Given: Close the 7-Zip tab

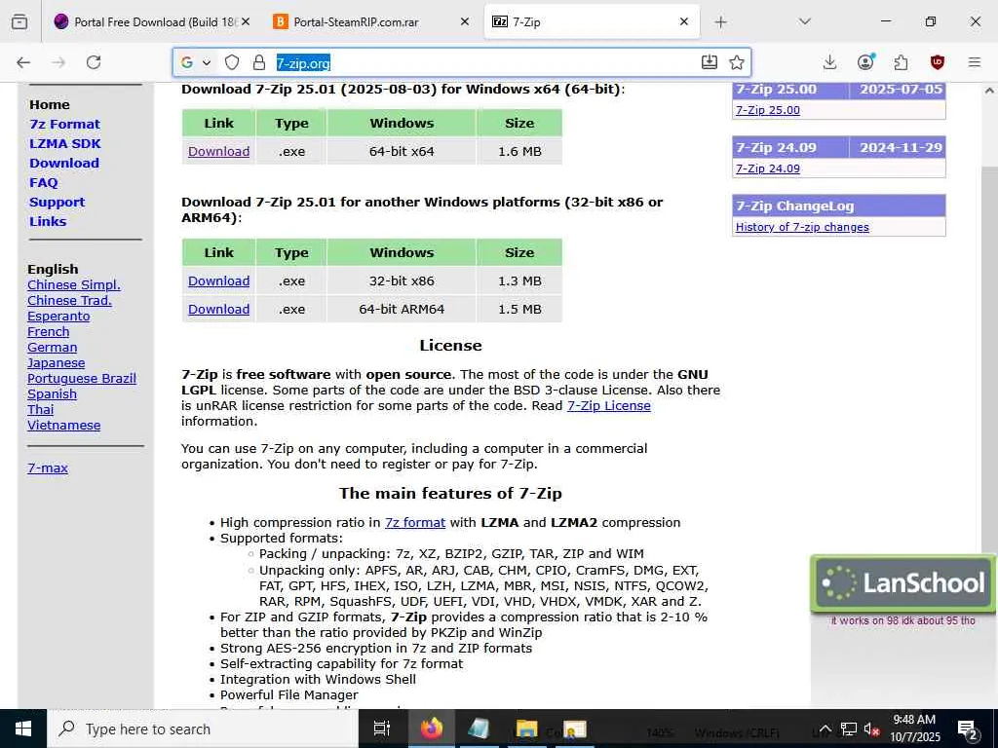Looking at the screenshot, I should 684,21.
